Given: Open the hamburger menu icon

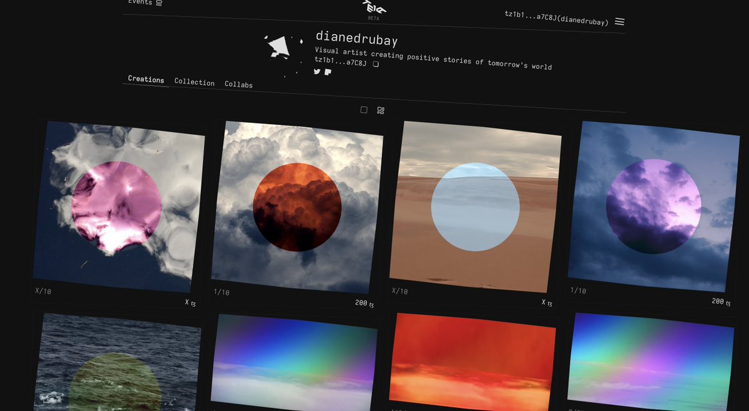Looking at the screenshot, I should pos(619,21).
